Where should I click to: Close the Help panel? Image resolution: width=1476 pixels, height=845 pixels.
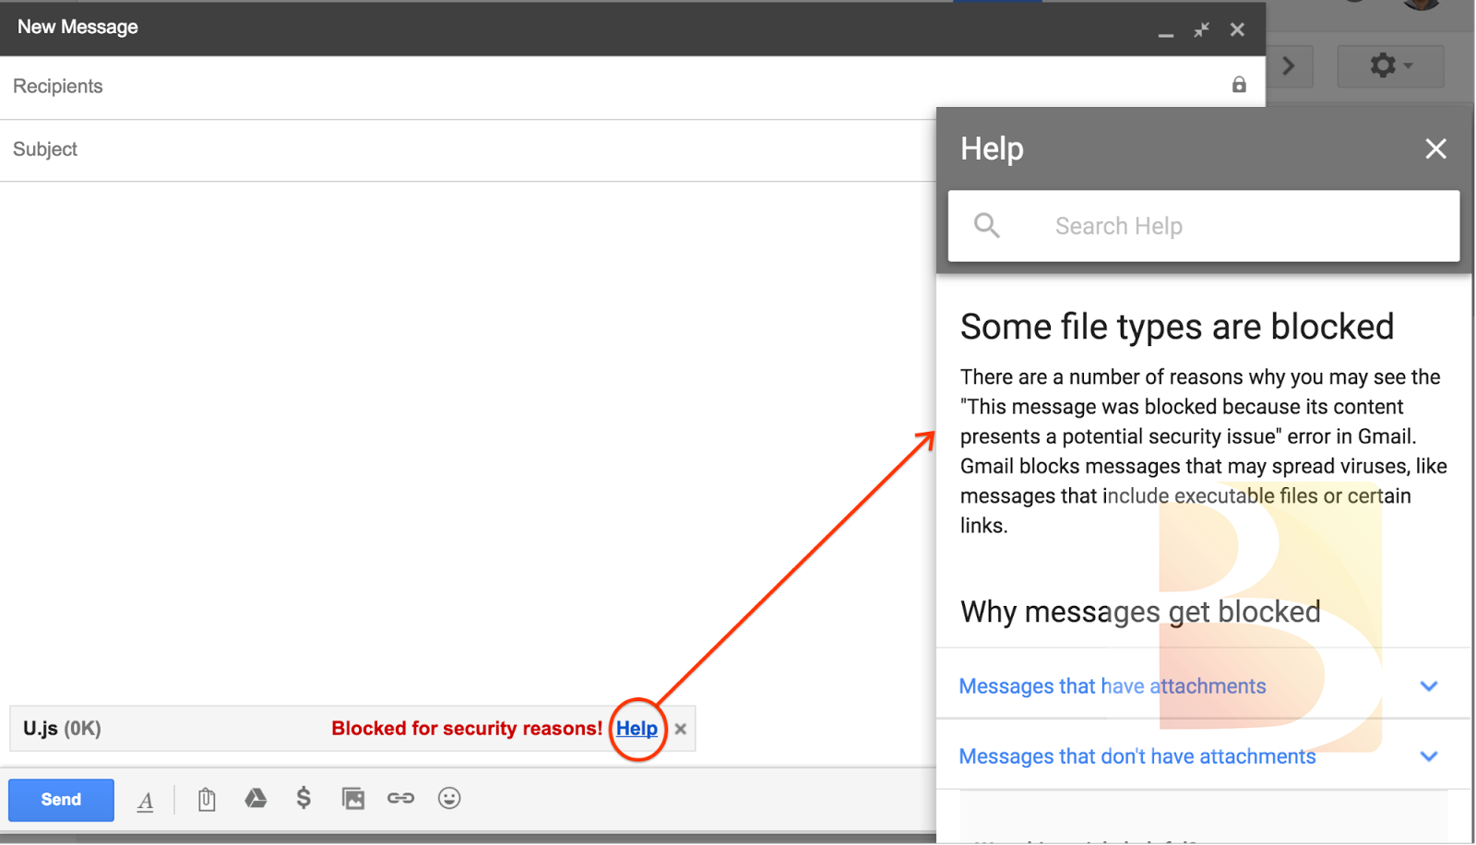coord(1435,149)
